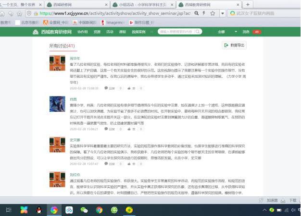Expand the address bar dropdown arrow
301x216 pixels.
click(x=223, y=13)
